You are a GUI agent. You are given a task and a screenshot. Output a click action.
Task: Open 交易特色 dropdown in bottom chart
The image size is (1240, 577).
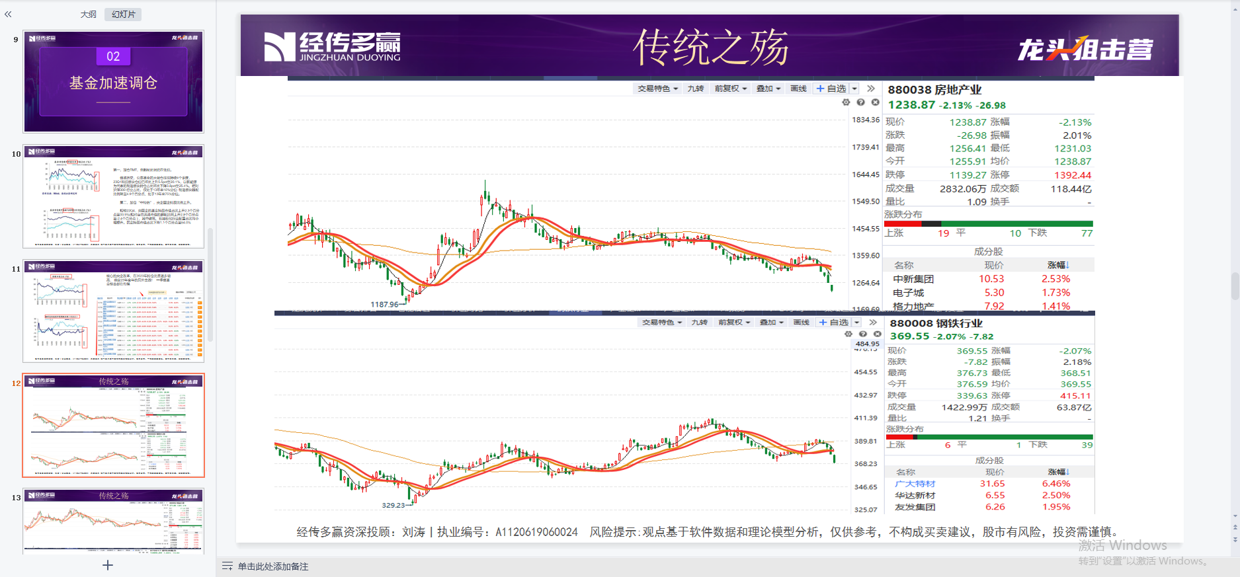pos(661,323)
